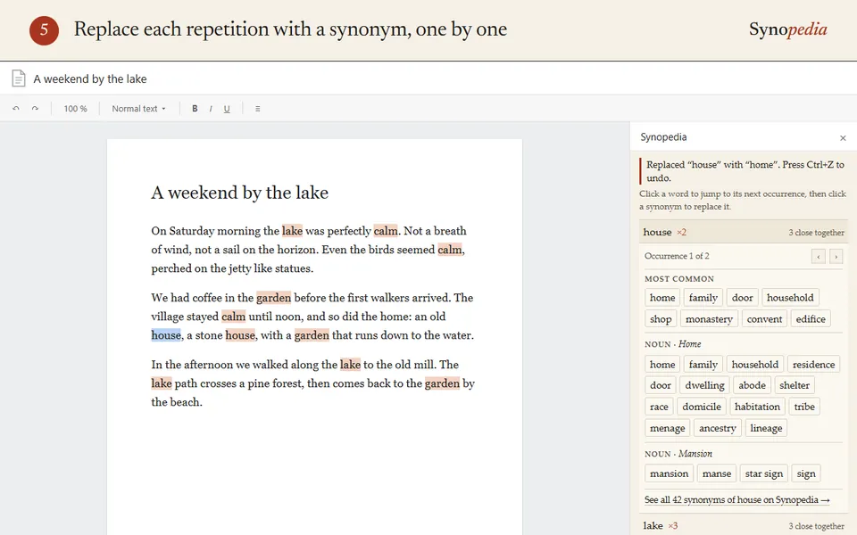This screenshot has height=535, width=857.
Task: Replace with 'sign' synonym
Action: (x=806, y=473)
